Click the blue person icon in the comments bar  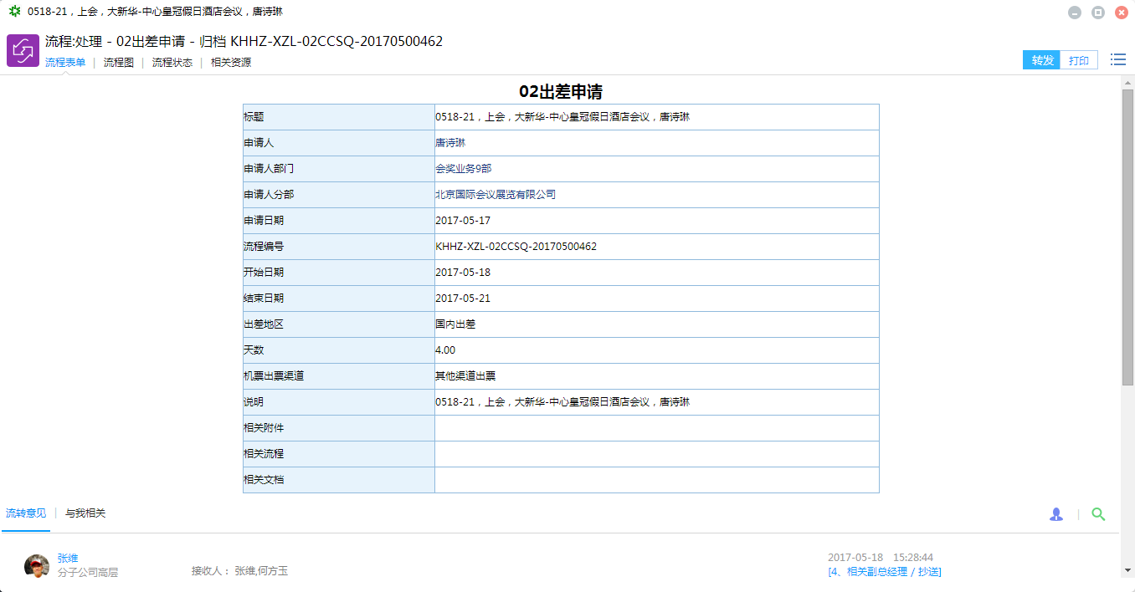[1056, 514]
